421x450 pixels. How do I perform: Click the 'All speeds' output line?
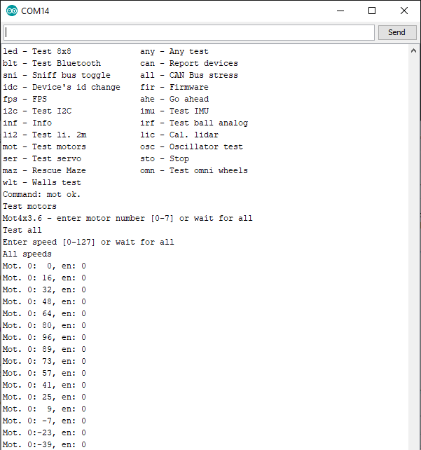[27, 254]
